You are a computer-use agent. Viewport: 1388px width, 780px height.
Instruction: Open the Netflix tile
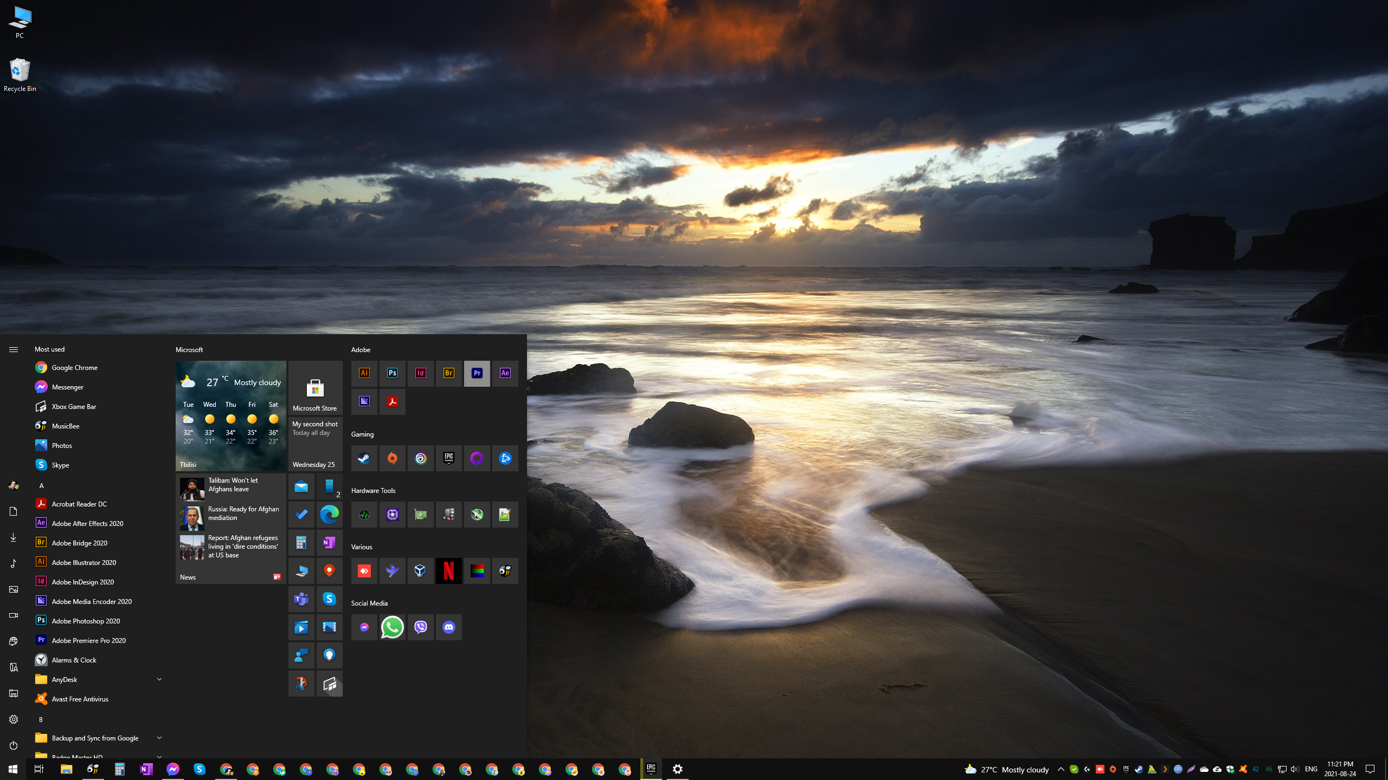pyautogui.click(x=448, y=571)
